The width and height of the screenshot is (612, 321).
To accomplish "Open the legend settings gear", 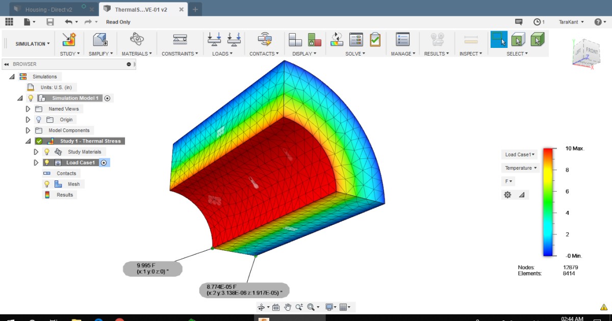I will 507,195.
